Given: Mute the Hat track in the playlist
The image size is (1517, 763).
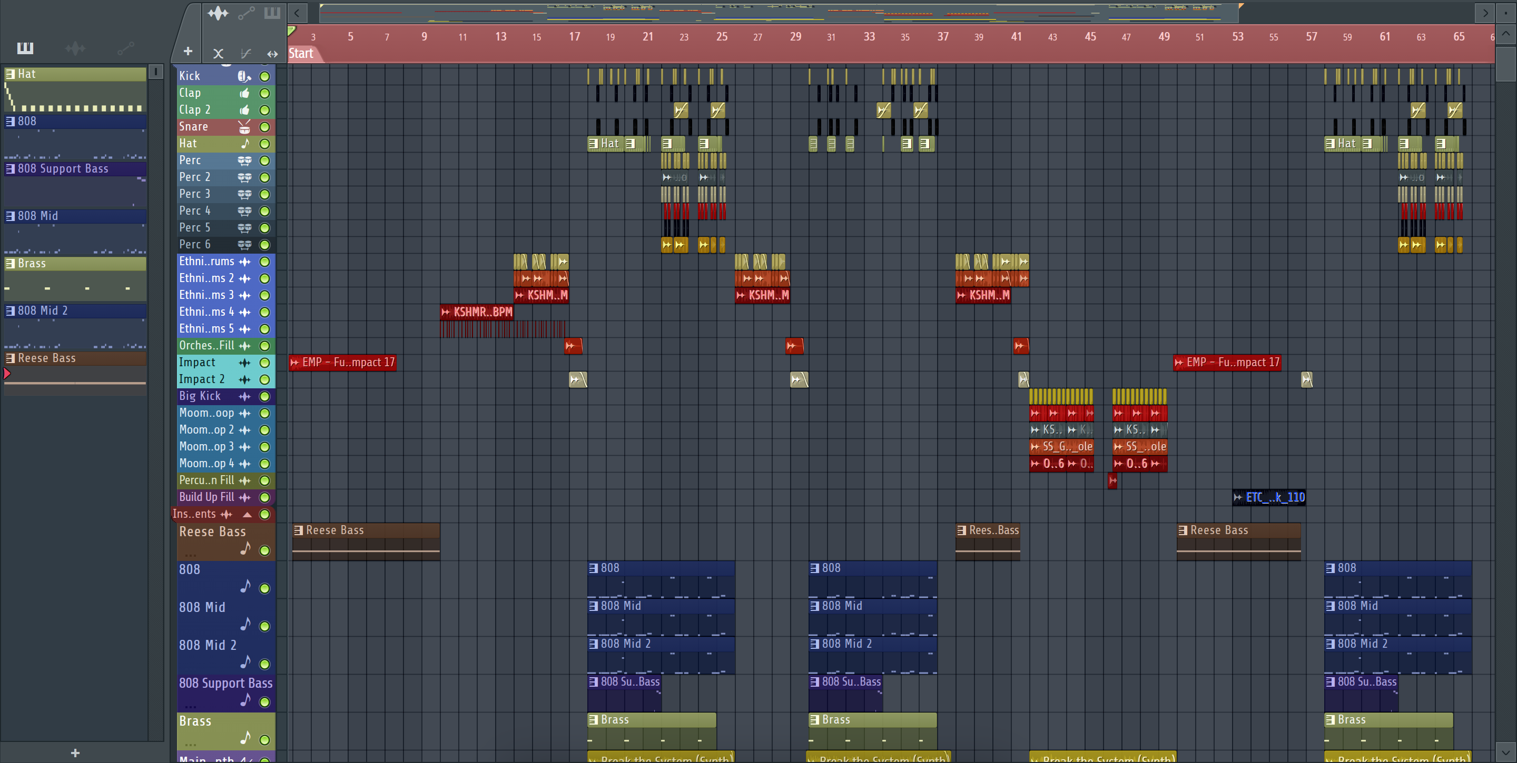Looking at the screenshot, I should tap(265, 144).
